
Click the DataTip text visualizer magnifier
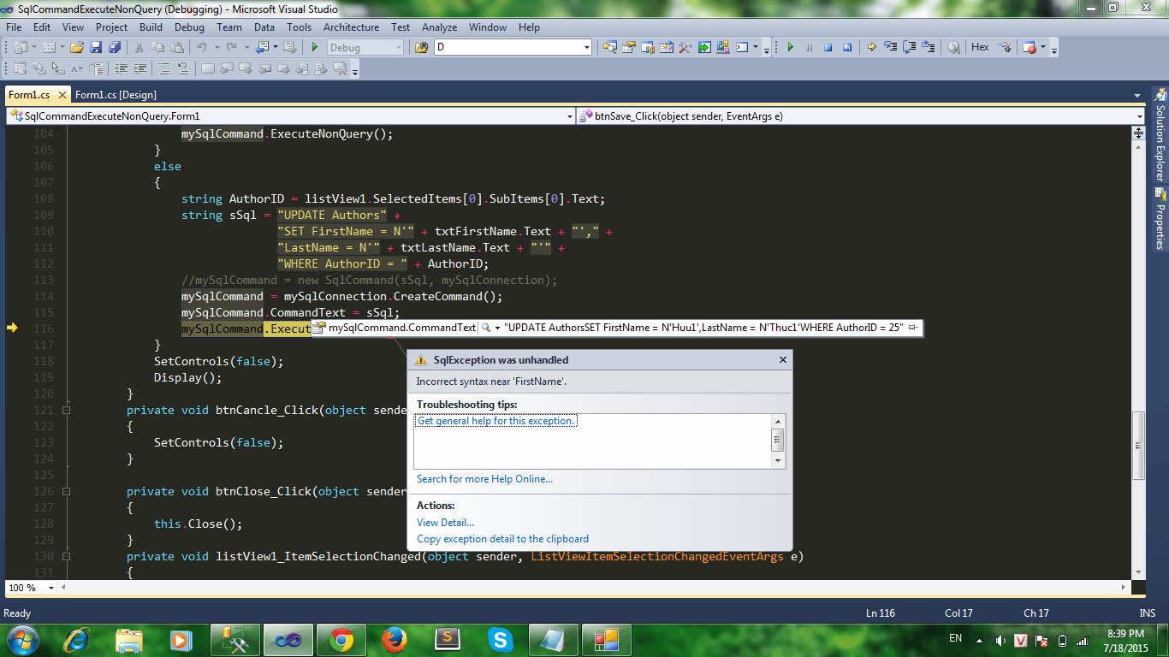pos(485,328)
